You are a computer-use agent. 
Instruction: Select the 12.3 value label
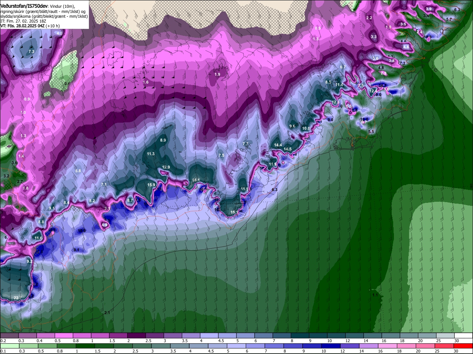(336, 102)
